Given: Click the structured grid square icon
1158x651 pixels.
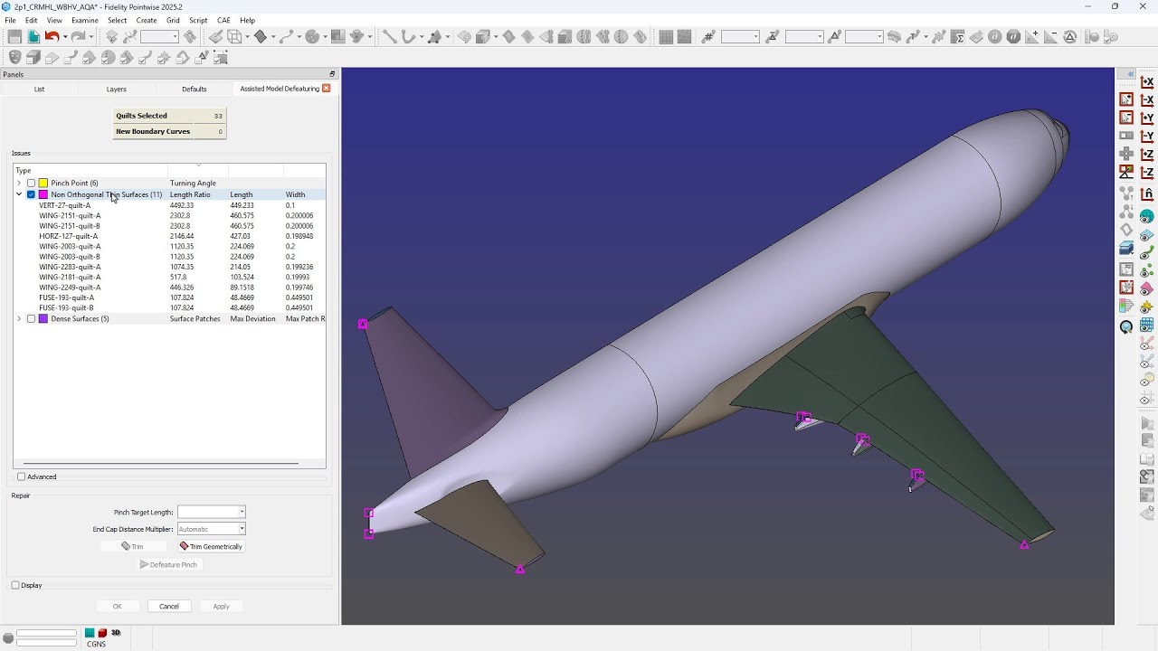Looking at the screenshot, I should click(667, 37).
